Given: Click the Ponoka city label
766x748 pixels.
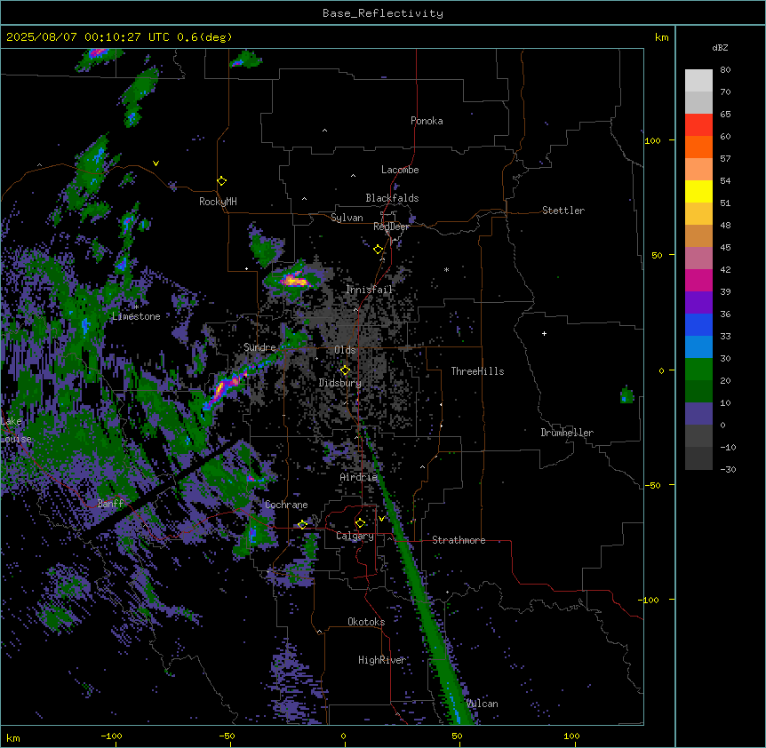Looking at the screenshot, I should click(x=427, y=121).
